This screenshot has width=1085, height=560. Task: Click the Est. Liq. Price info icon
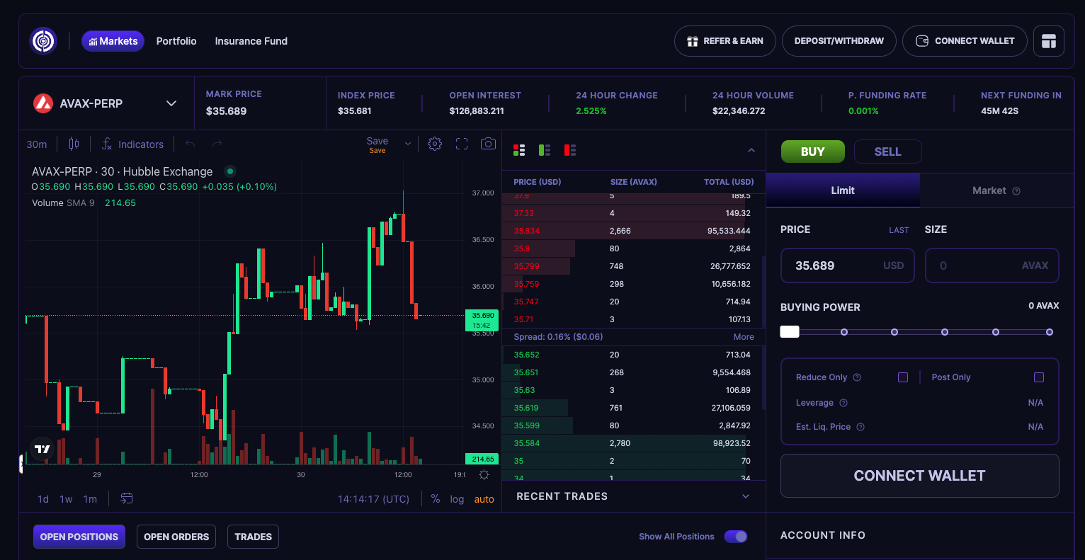click(x=860, y=427)
